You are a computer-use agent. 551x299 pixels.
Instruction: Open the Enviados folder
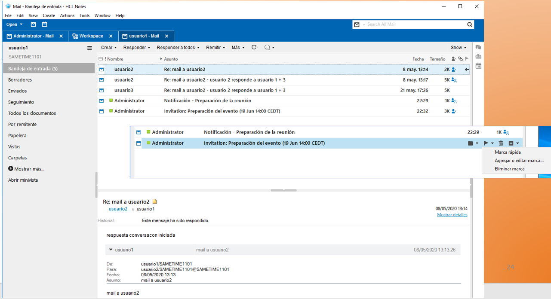17,91
